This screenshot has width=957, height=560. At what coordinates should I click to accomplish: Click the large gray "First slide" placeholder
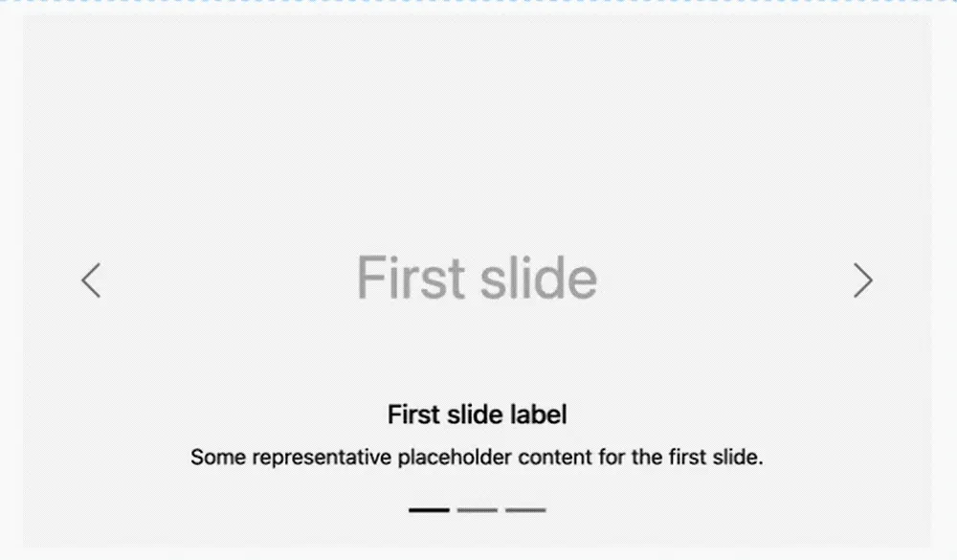pyautogui.click(x=477, y=278)
